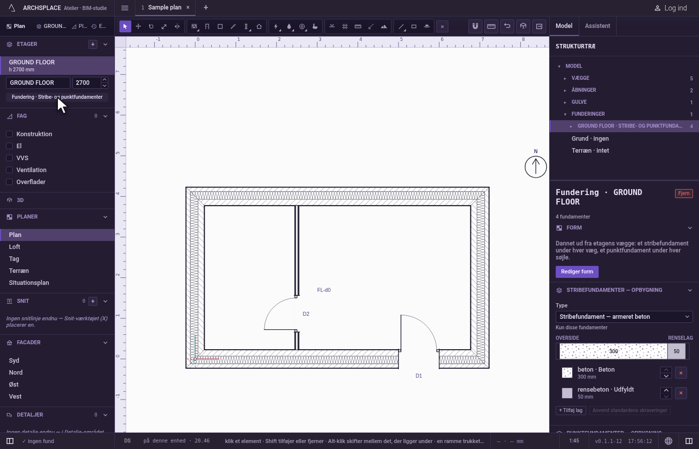This screenshot has height=449, width=699.
Task: Open the hamburger menu
Action: 125,7
